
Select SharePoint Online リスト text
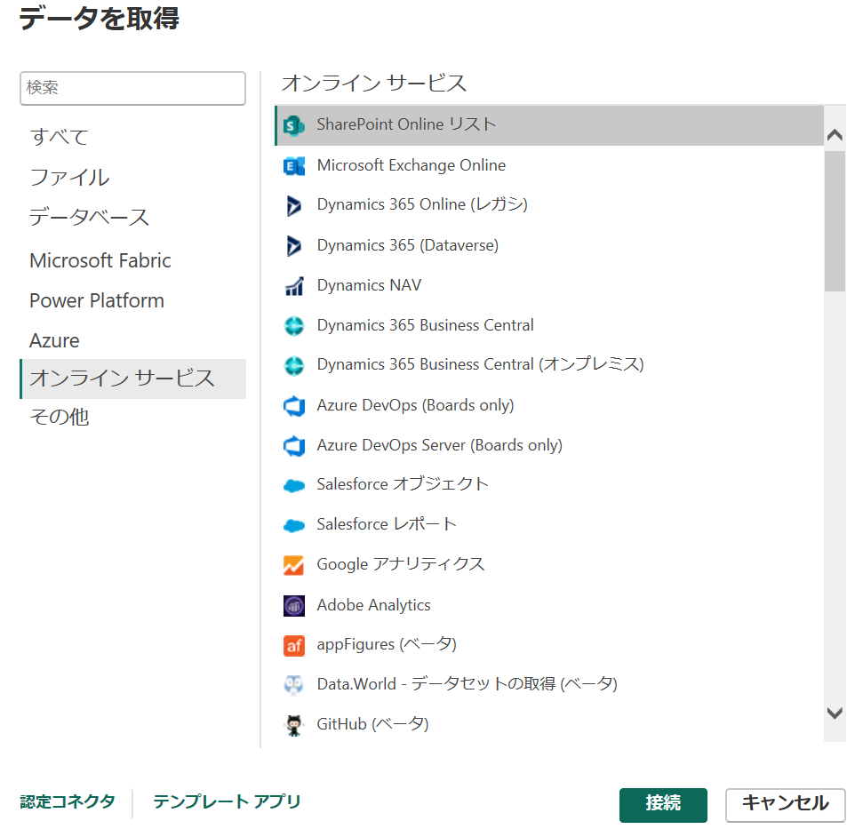point(407,124)
